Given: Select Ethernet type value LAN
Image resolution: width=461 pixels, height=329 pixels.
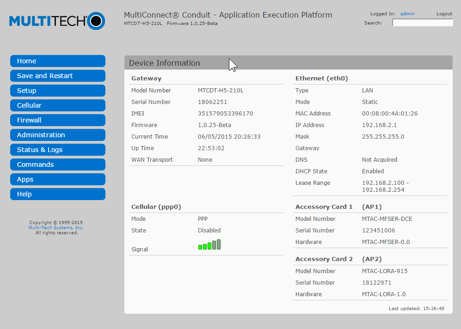Looking at the screenshot, I should click(368, 91).
